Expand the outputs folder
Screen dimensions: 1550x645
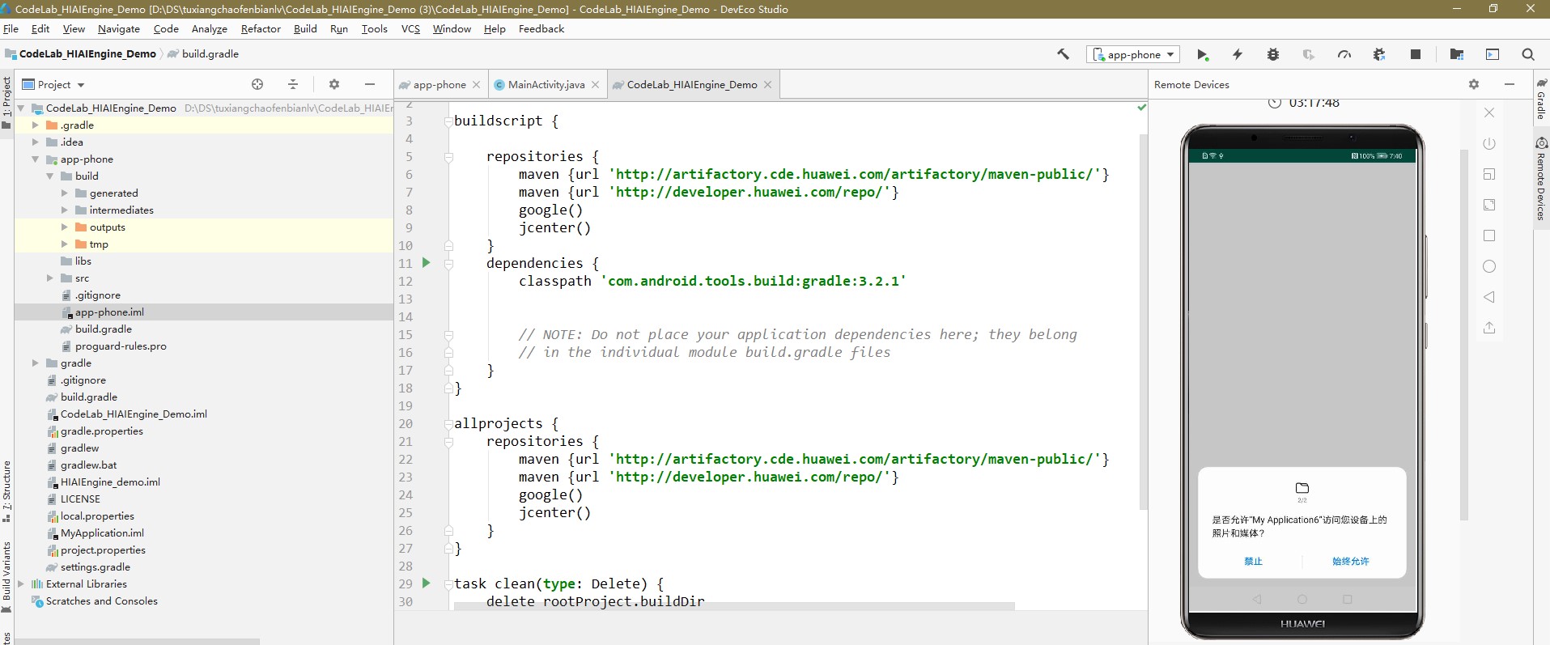[65, 227]
